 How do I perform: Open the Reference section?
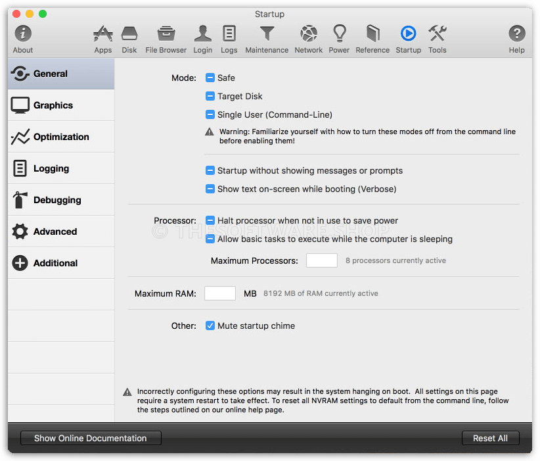(372, 38)
